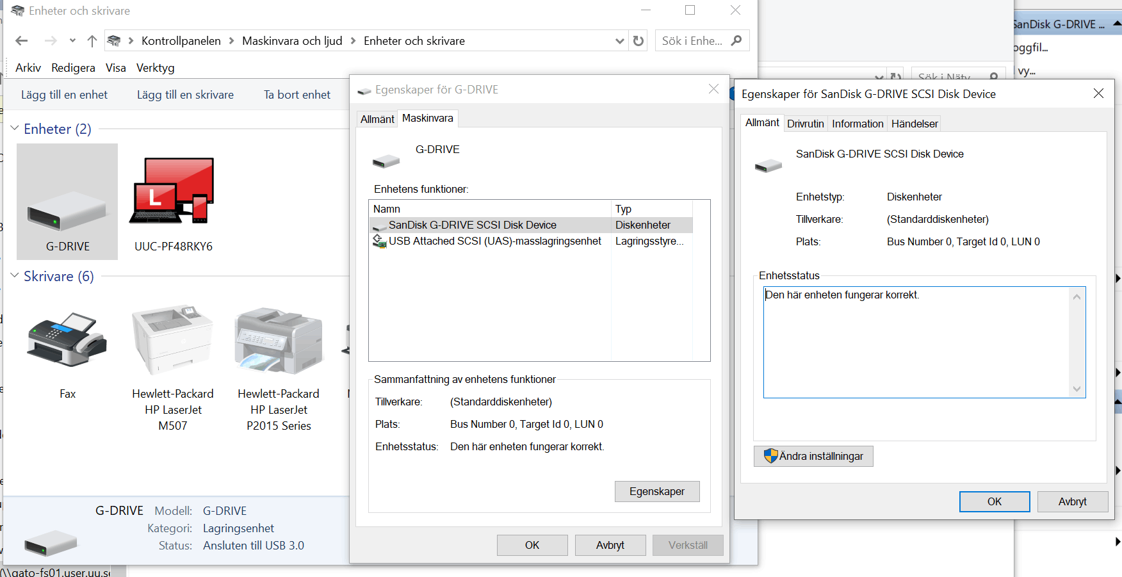Collapse the Skrivare (6) group
Image resolution: width=1122 pixels, height=577 pixels.
point(15,276)
